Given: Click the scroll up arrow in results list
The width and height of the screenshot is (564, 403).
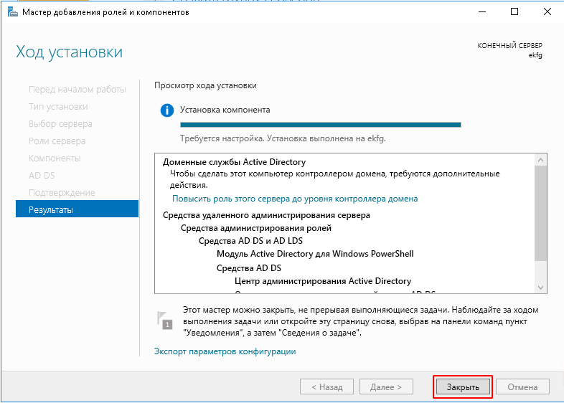Looking at the screenshot, I should tap(540, 160).
